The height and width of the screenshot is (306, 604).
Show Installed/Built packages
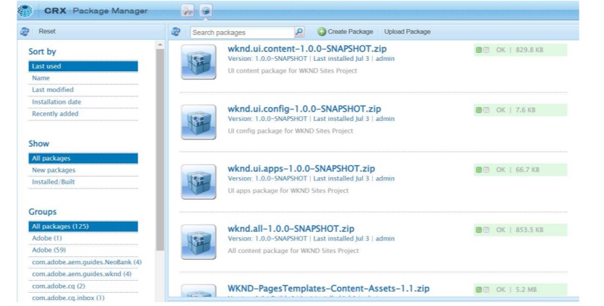tap(83, 182)
